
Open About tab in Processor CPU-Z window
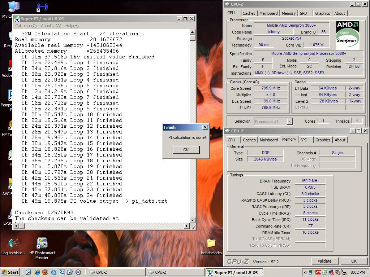point(340,13)
